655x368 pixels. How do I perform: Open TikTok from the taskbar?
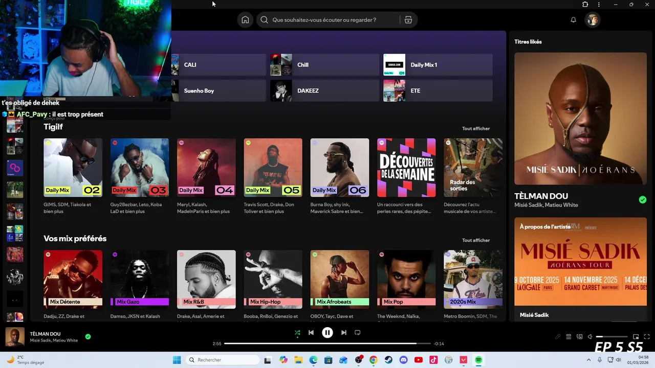point(433,360)
